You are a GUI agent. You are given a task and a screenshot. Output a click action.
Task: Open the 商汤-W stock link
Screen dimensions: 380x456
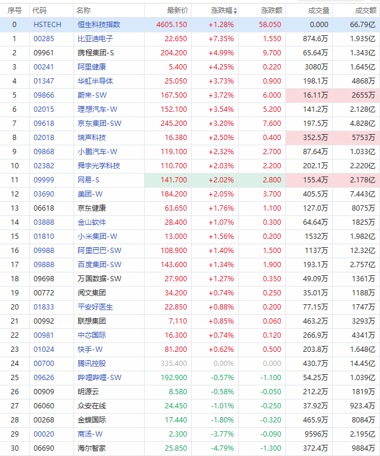click(x=90, y=434)
